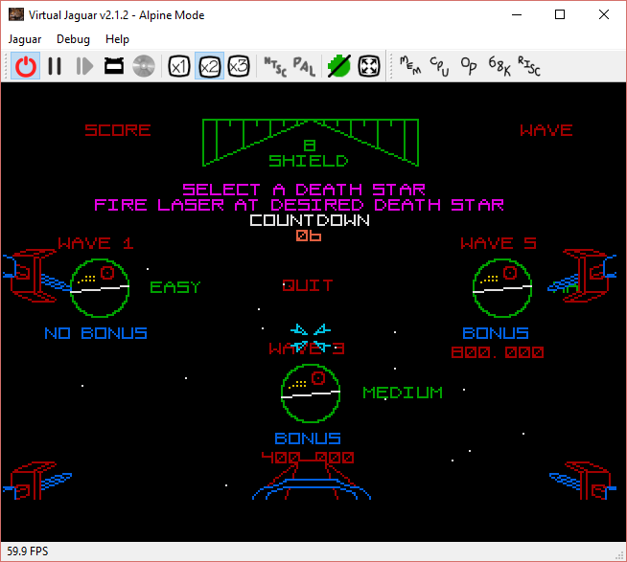
Task: Pause the emulation
Action: coord(55,66)
